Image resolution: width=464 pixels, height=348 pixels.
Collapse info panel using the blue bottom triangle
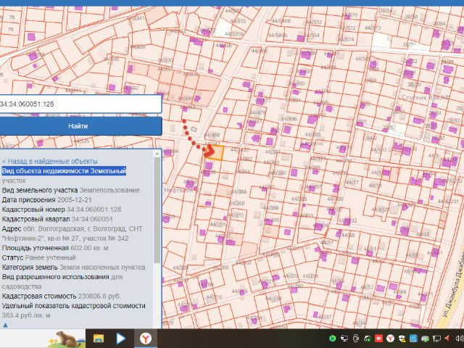pos(5,325)
